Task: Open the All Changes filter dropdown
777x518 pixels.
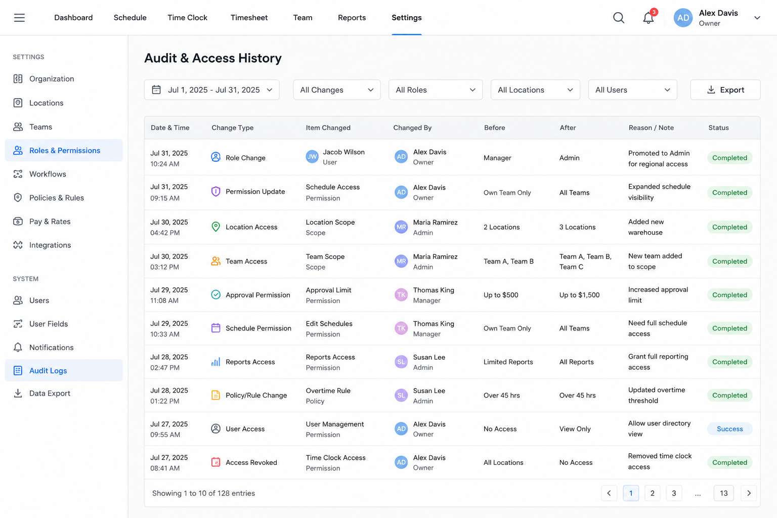Action: [337, 90]
